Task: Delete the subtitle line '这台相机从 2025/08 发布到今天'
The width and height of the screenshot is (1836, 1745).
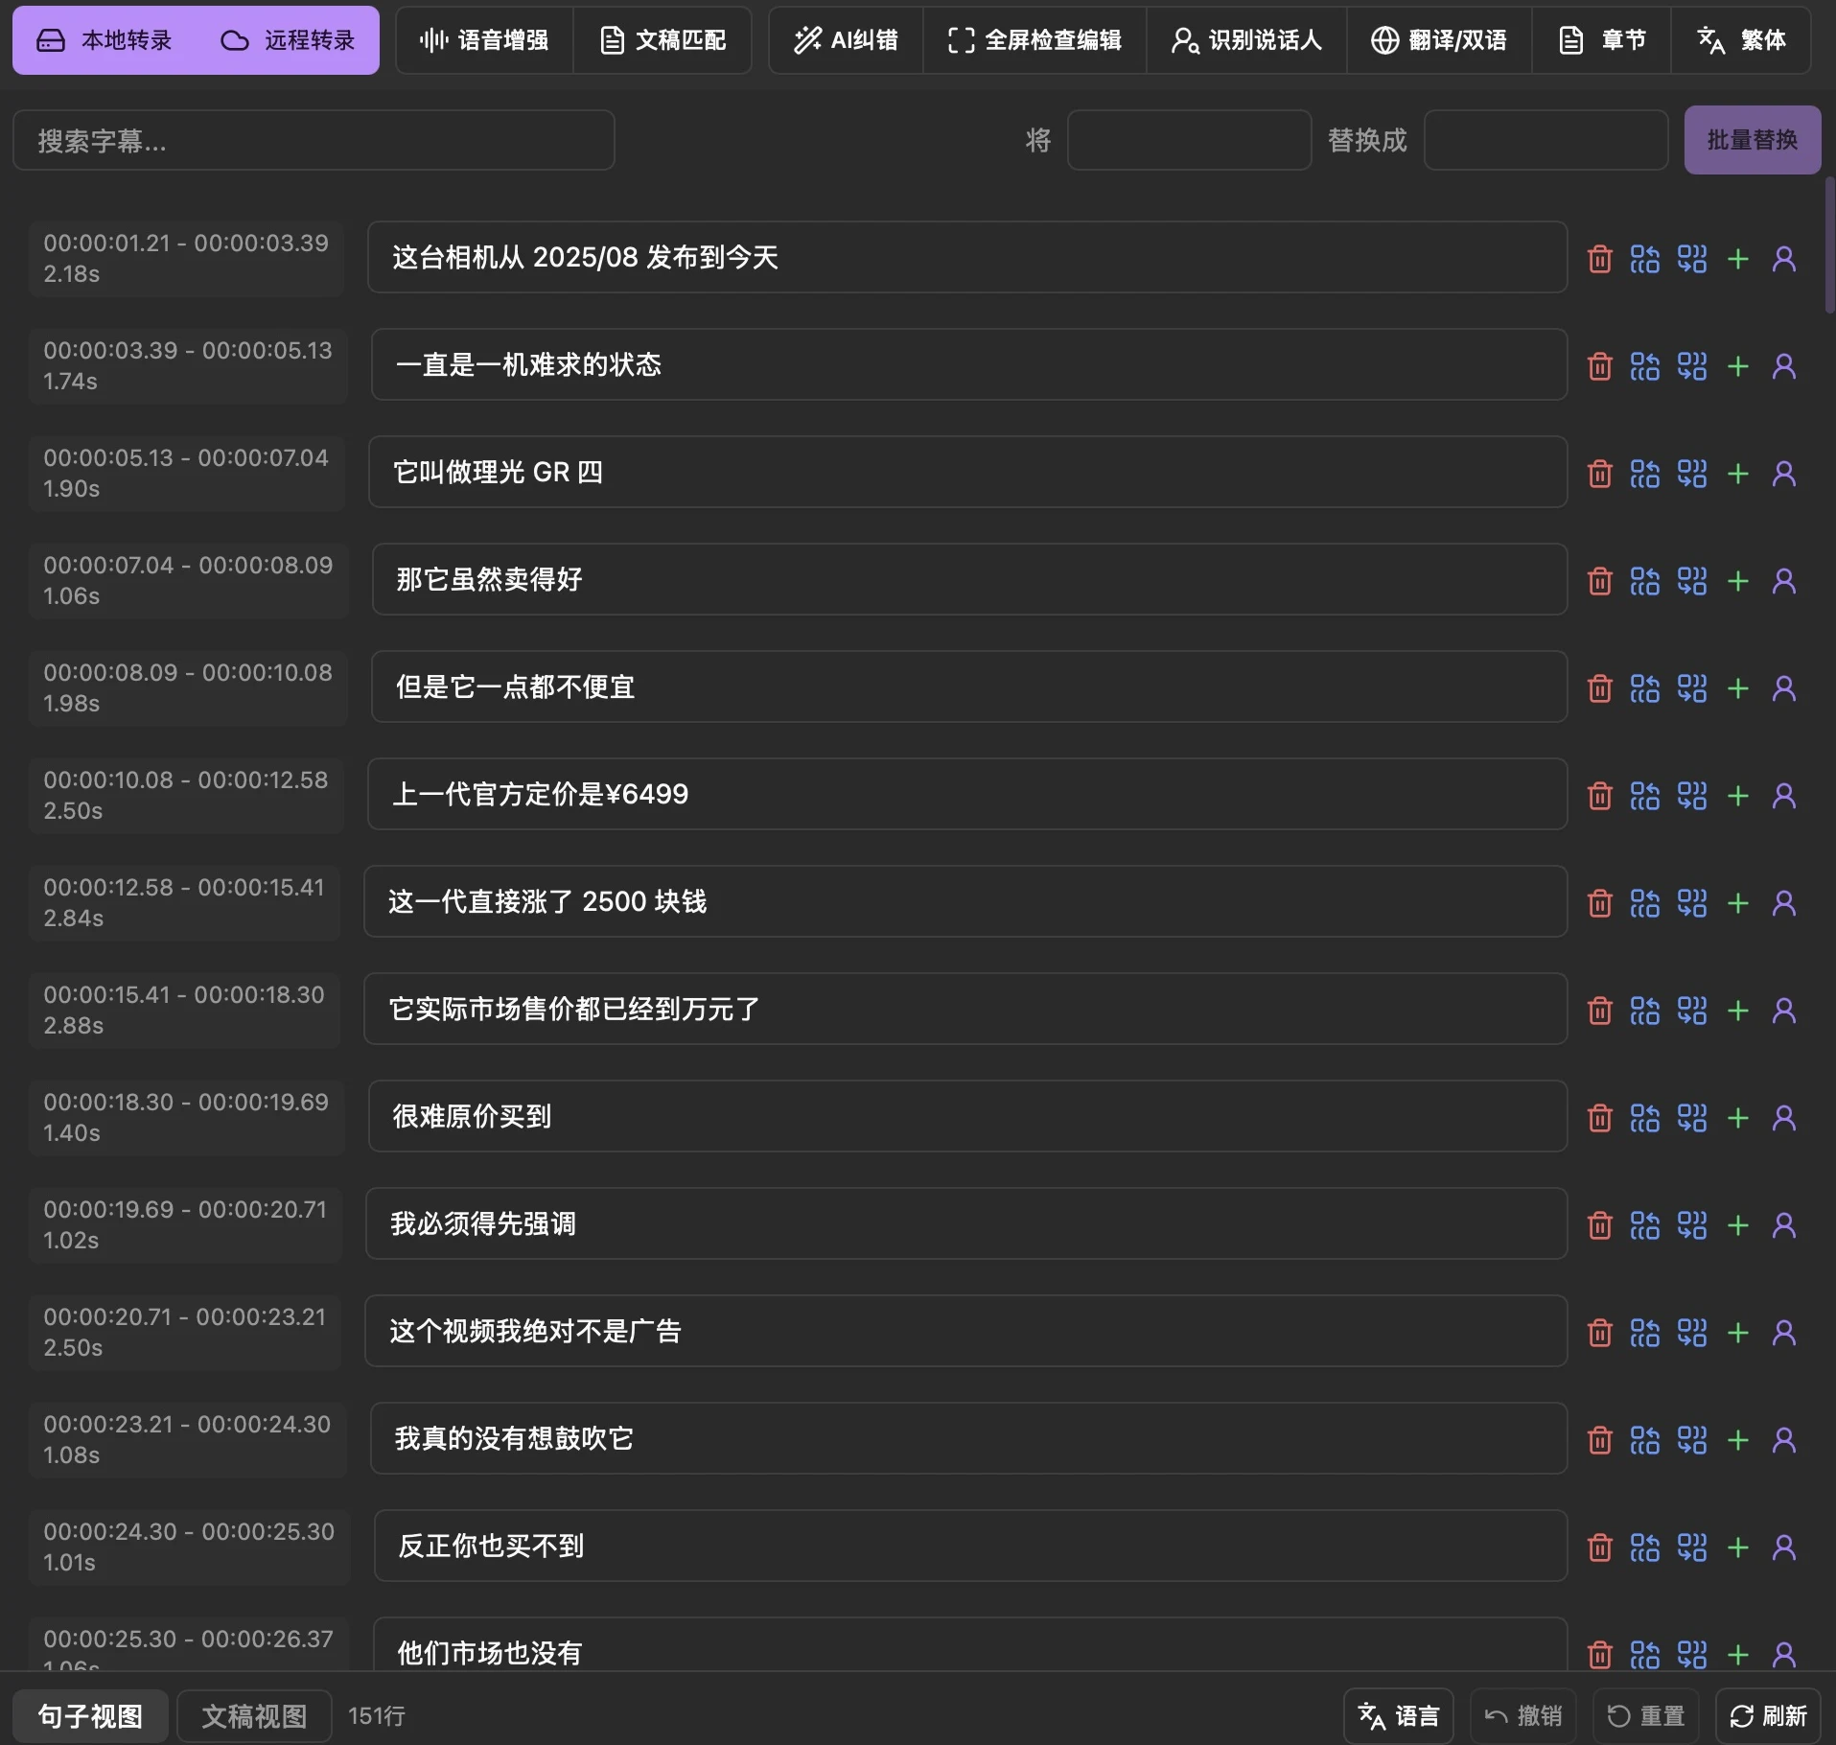Action: [1599, 259]
